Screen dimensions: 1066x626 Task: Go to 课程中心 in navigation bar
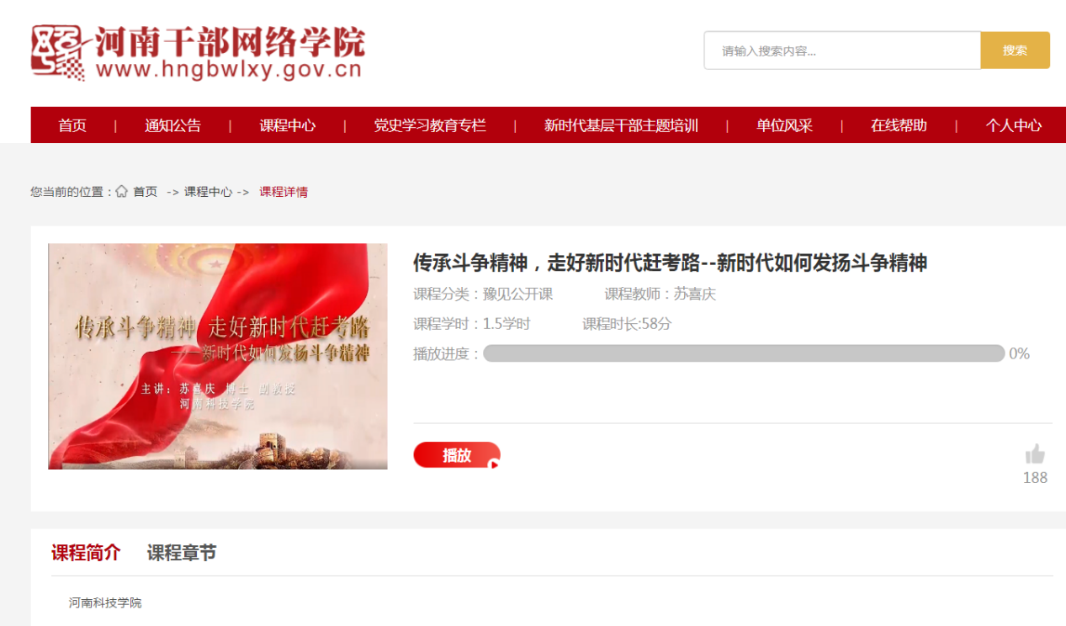pos(288,125)
